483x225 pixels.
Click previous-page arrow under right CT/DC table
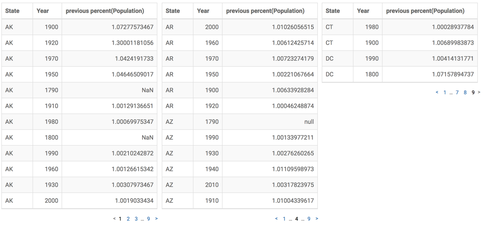[437, 92]
